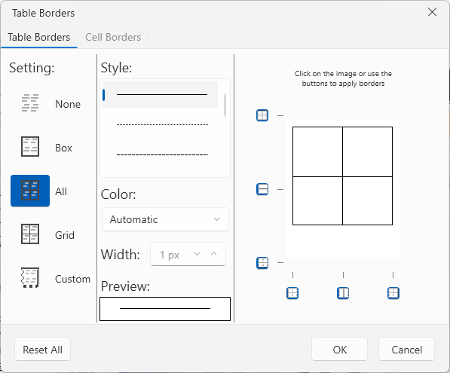450x373 pixels.
Task: Select the All borders setting icon
Action: (30, 191)
